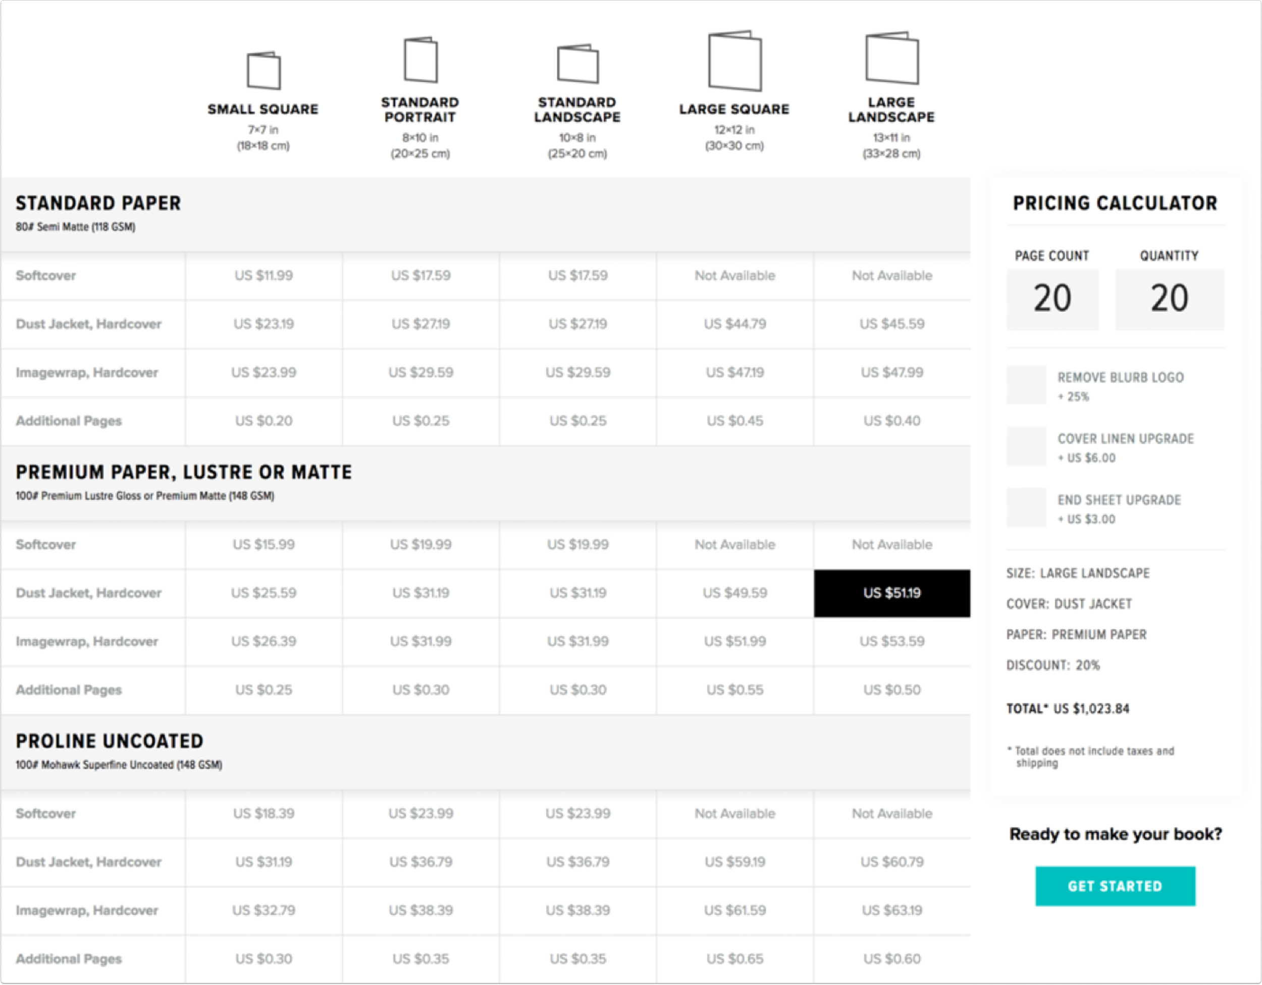The image size is (1262, 985).
Task: Click the Standard Landscape book icon
Action: [x=577, y=64]
